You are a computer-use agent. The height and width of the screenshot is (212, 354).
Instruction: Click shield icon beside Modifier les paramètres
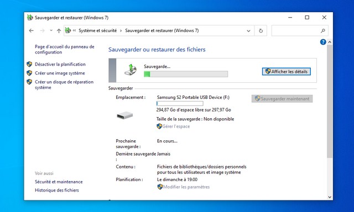[160, 187]
